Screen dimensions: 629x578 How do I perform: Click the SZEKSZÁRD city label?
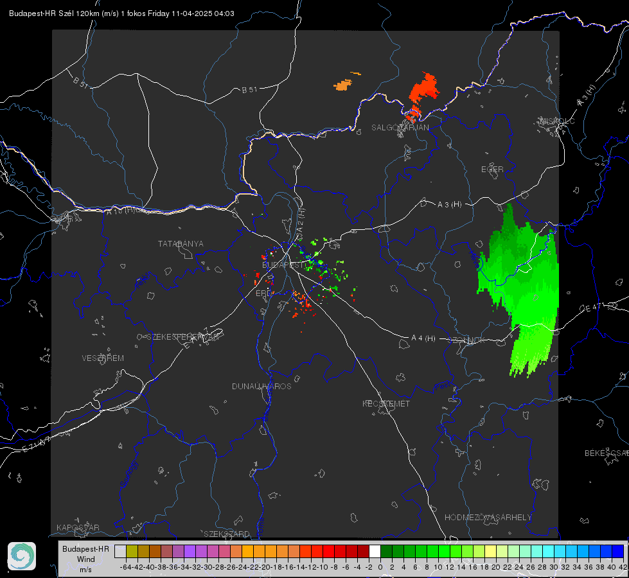pos(227,534)
